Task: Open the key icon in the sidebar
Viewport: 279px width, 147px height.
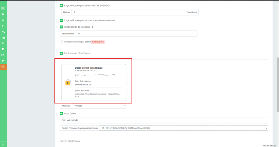Action: (x=3, y=32)
